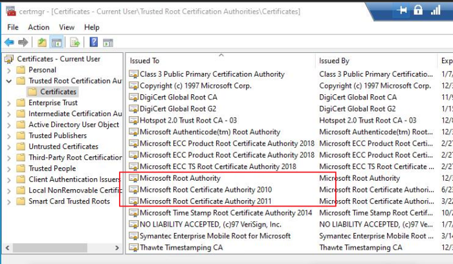Click the pin icon in the connection bar
This screenshot has height=264, width=453.
tap(402, 10)
